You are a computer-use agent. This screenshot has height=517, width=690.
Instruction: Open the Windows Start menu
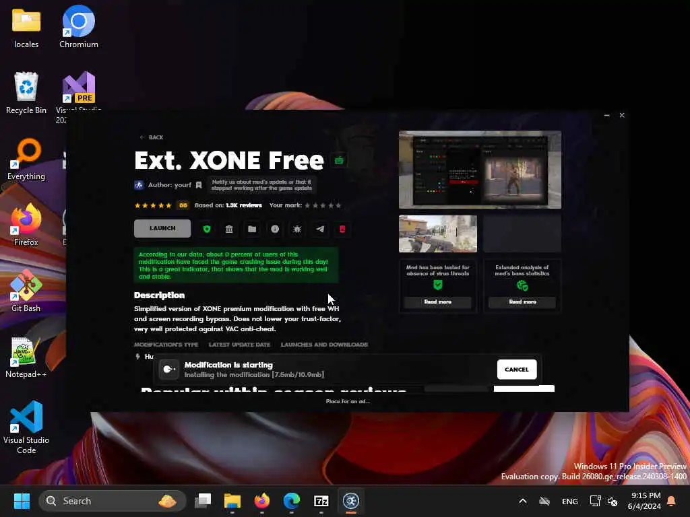(x=22, y=501)
